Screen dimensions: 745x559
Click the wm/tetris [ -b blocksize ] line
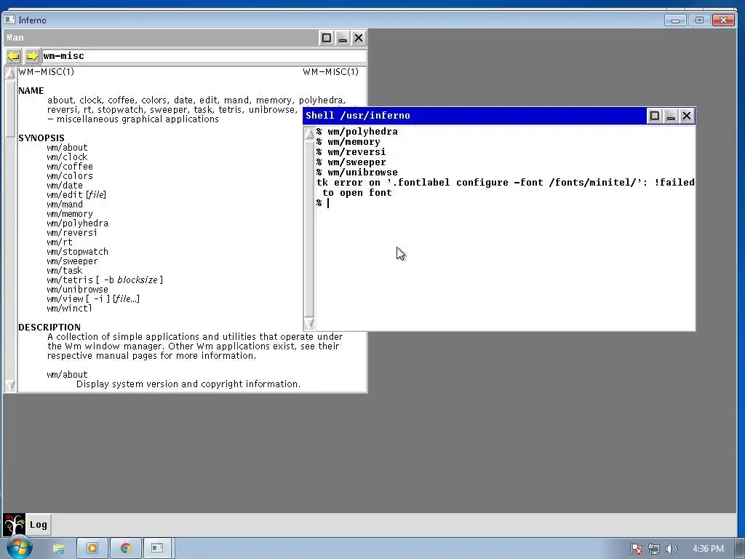pos(105,280)
